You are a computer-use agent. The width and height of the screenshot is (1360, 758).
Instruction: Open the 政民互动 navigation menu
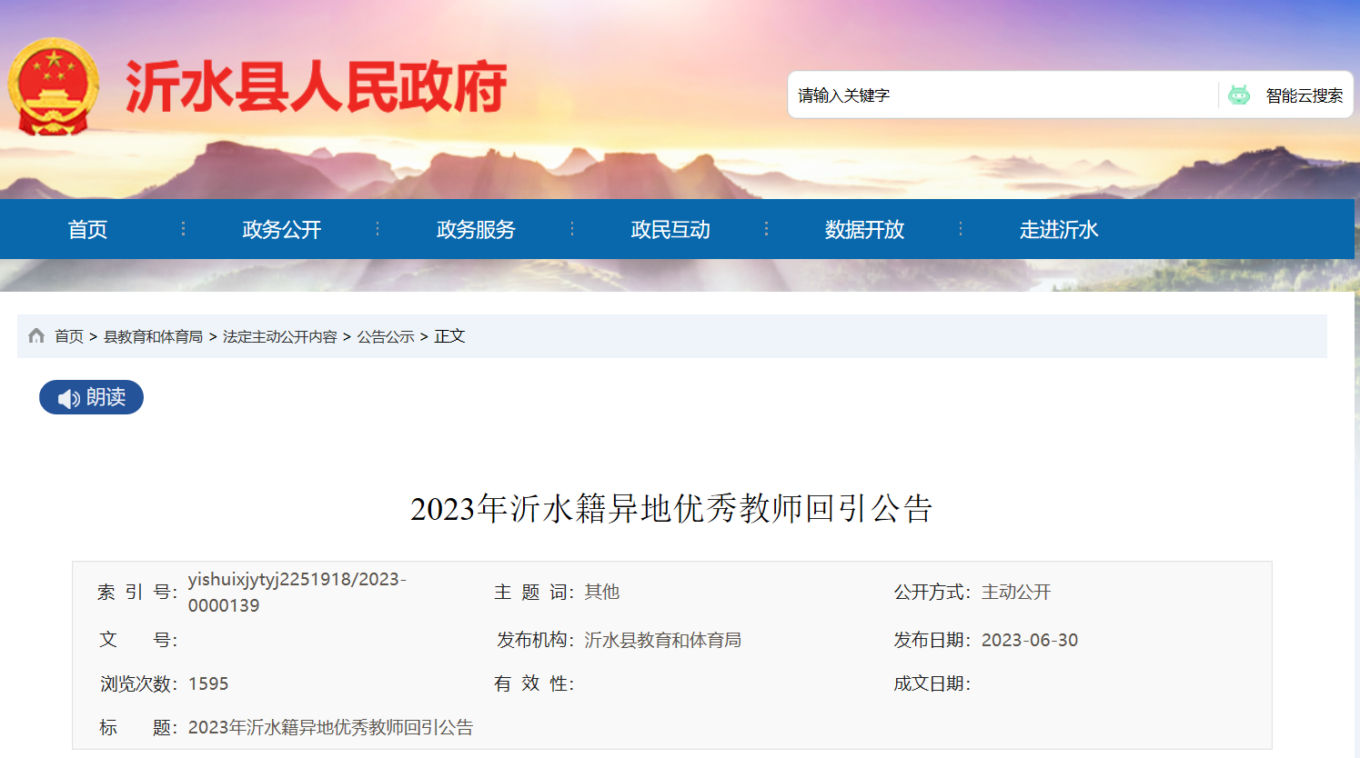click(x=670, y=230)
